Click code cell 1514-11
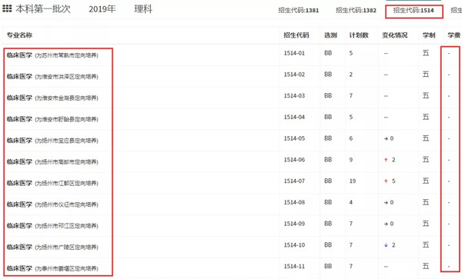Viewport: 462px width, 279px height. (x=294, y=267)
